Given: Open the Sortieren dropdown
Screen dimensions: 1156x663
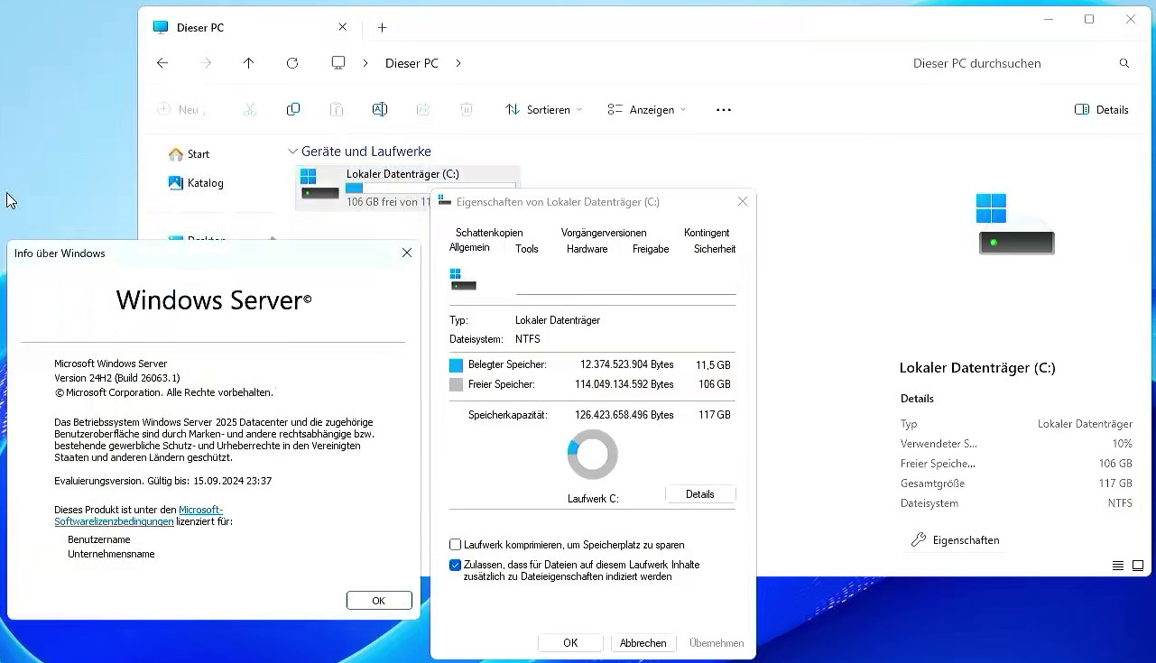Looking at the screenshot, I should pyautogui.click(x=543, y=109).
